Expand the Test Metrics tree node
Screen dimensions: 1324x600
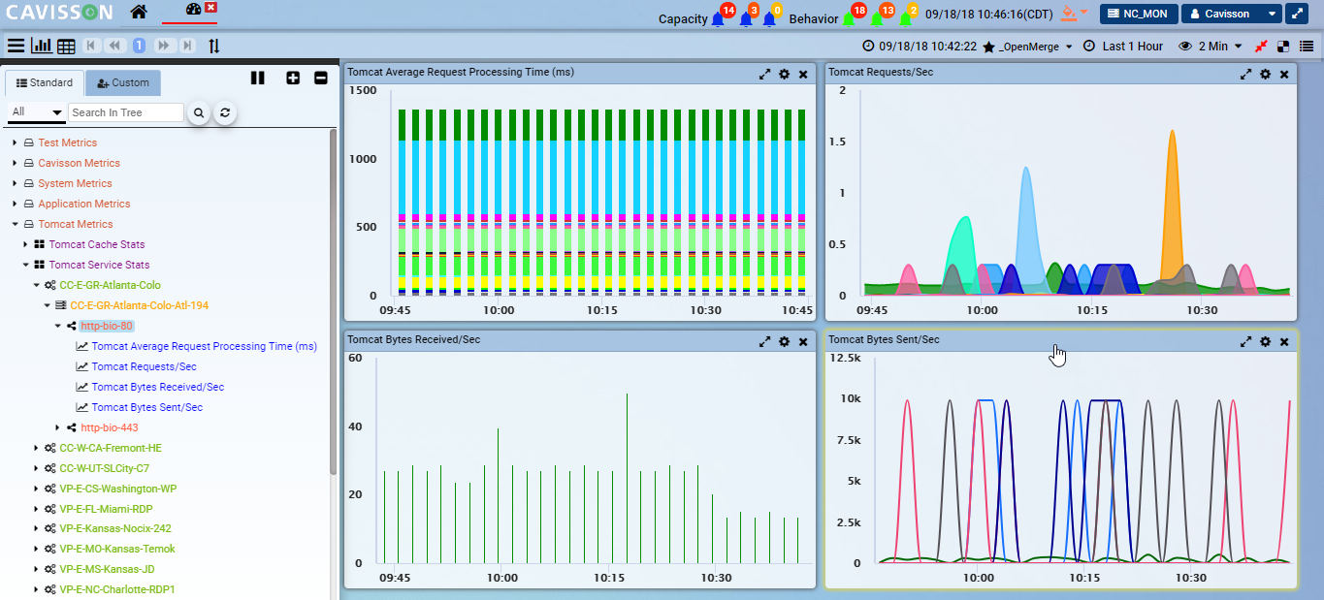[x=16, y=143]
